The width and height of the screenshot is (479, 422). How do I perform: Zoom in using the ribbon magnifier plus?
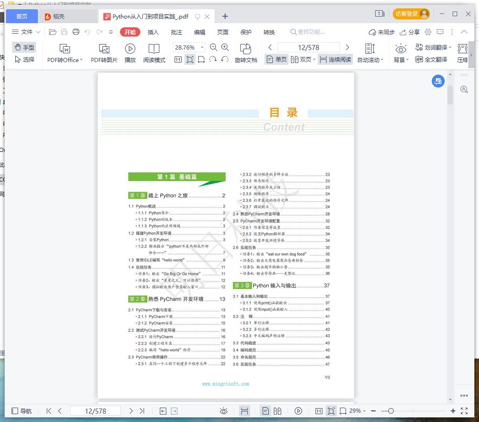click(225, 47)
